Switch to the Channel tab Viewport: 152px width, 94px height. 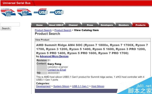tap(73, 25)
